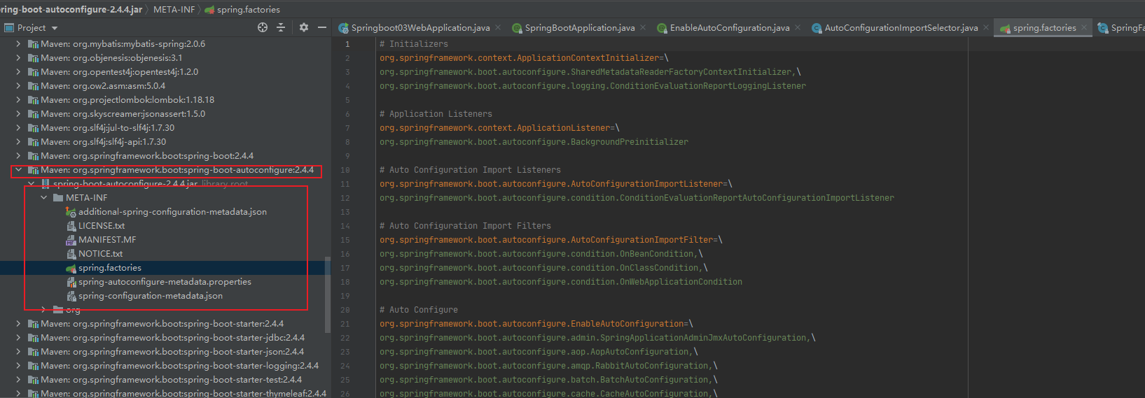Expand Maven spring-boot-starter-json:2.4.4 node

click(18, 351)
